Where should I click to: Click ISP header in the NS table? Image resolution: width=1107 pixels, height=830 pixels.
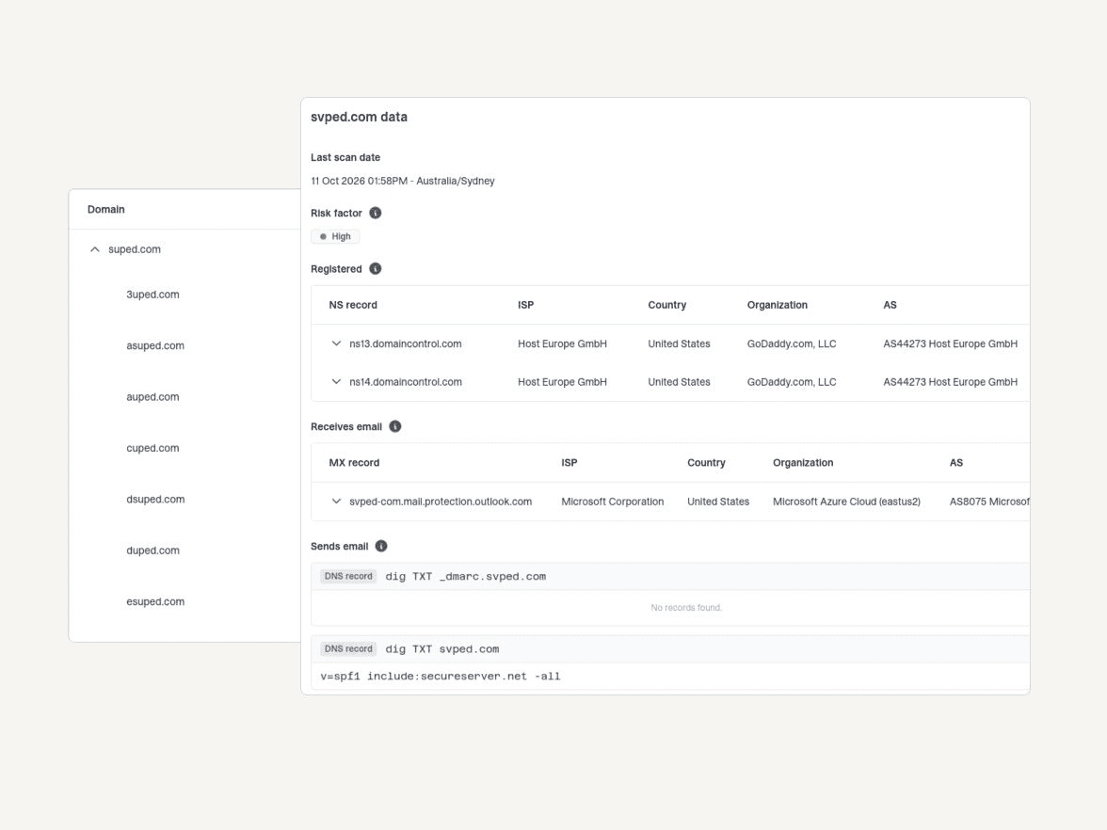(526, 305)
